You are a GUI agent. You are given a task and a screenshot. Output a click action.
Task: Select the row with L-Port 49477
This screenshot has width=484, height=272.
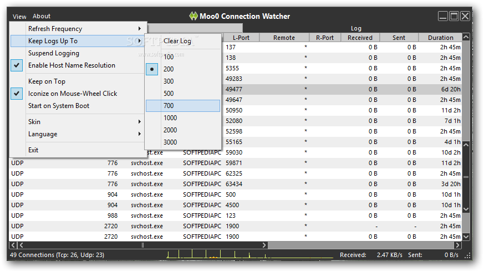coord(342,89)
